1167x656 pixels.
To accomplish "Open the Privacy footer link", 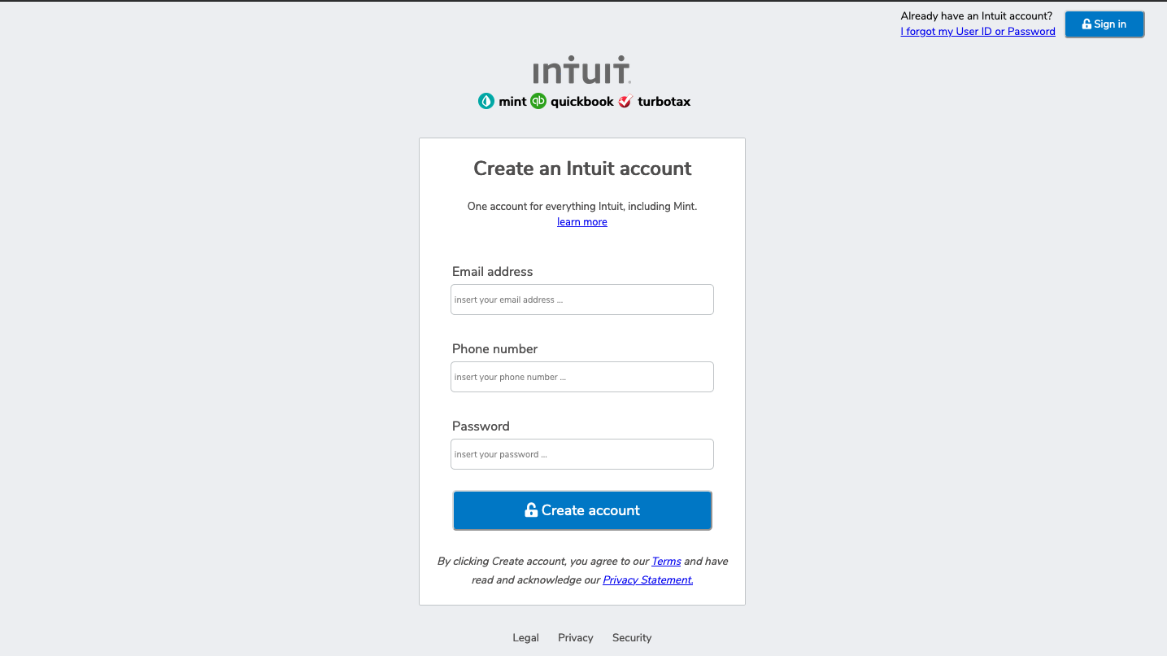I will click(x=575, y=637).
